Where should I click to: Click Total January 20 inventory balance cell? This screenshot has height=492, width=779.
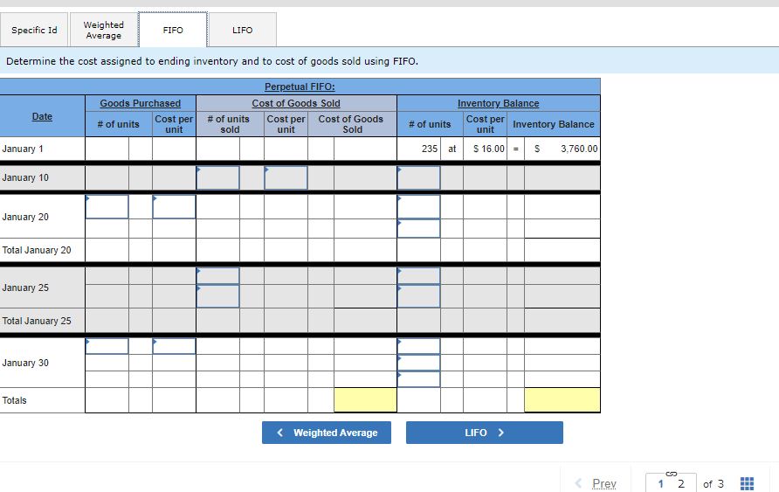coord(562,250)
